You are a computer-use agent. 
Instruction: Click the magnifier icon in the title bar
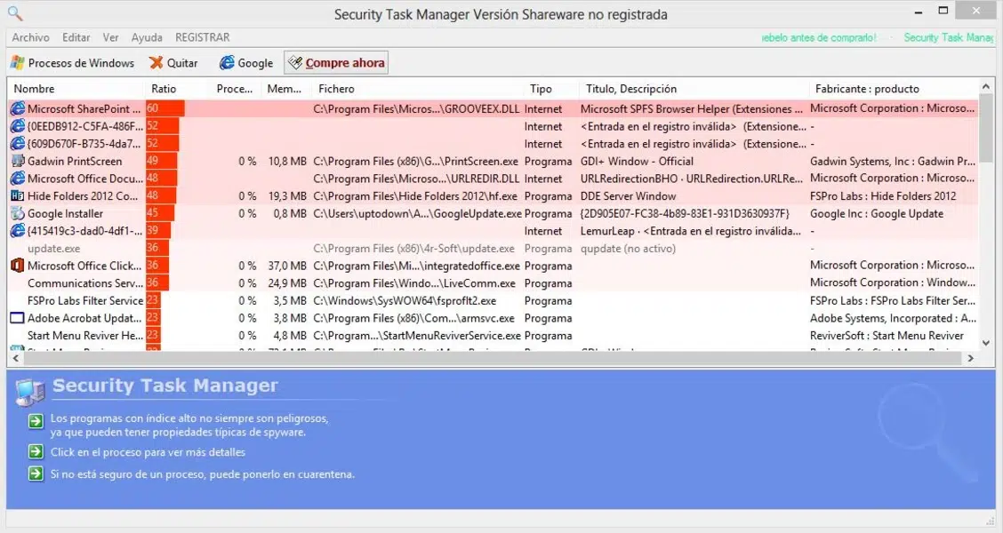14,12
